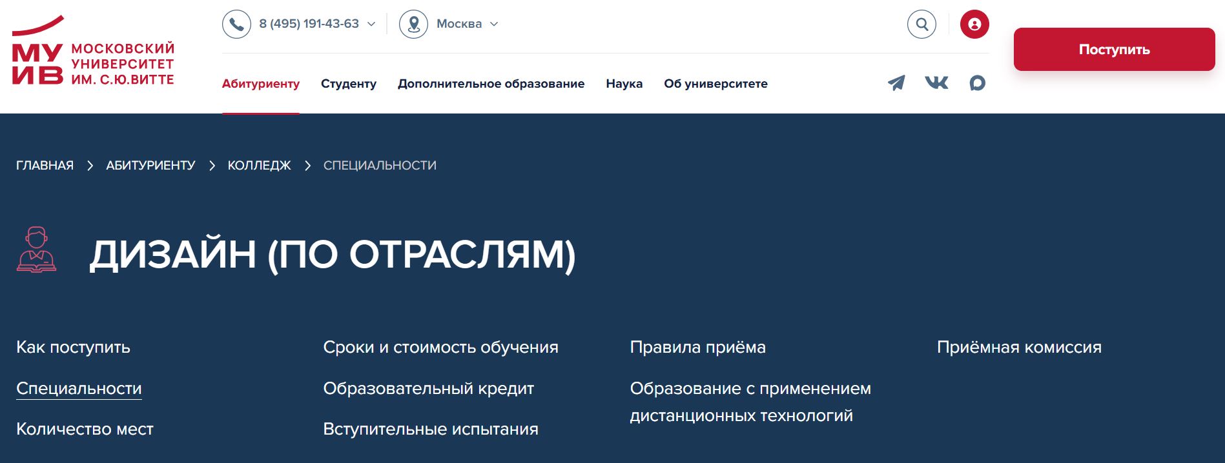Click the phone handset icon

pyautogui.click(x=236, y=25)
